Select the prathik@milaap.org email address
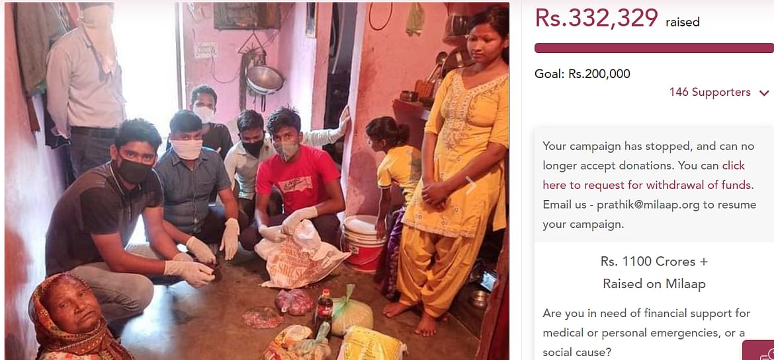Viewport: 774px width, 360px height. pos(648,205)
